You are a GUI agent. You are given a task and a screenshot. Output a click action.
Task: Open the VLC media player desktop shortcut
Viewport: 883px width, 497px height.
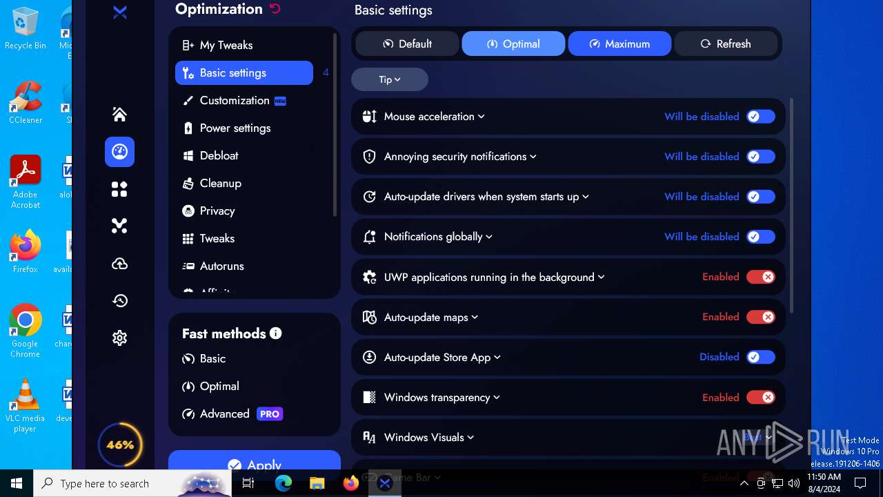pyautogui.click(x=26, y=406)
